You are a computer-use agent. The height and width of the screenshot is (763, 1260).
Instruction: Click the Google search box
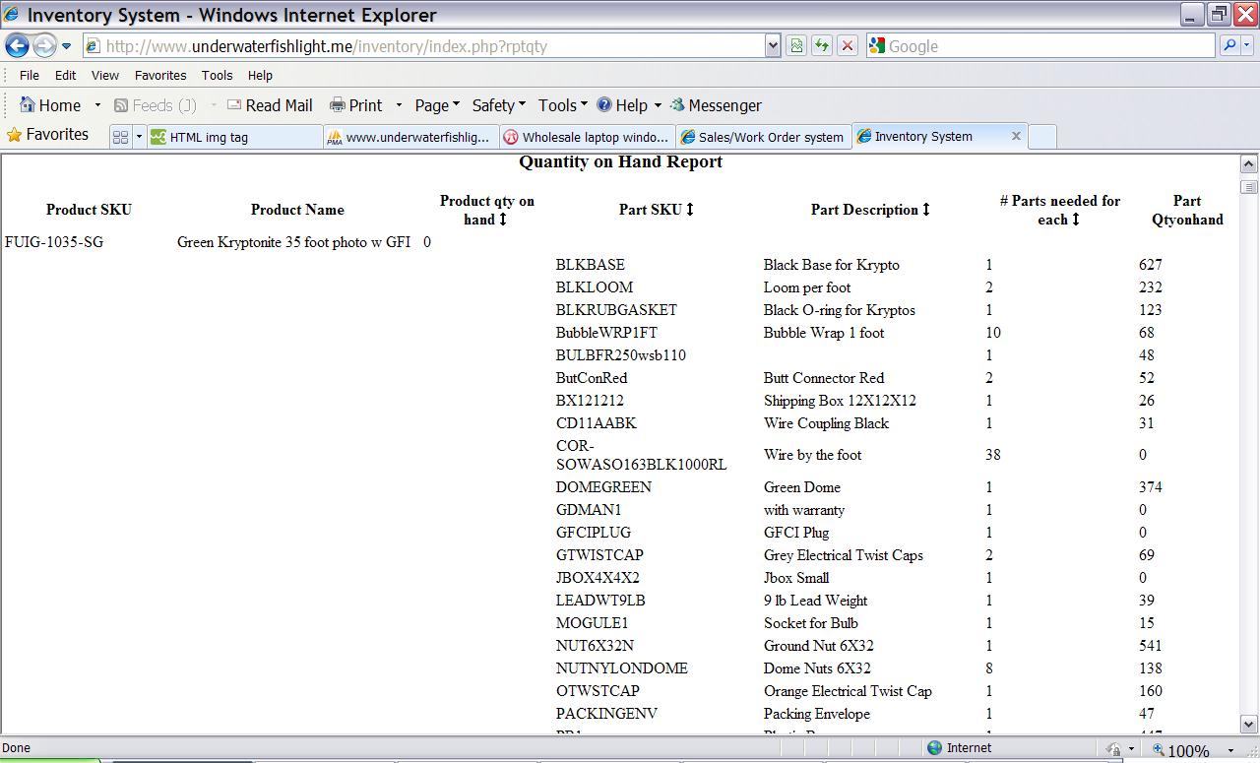pos(1040,46)
